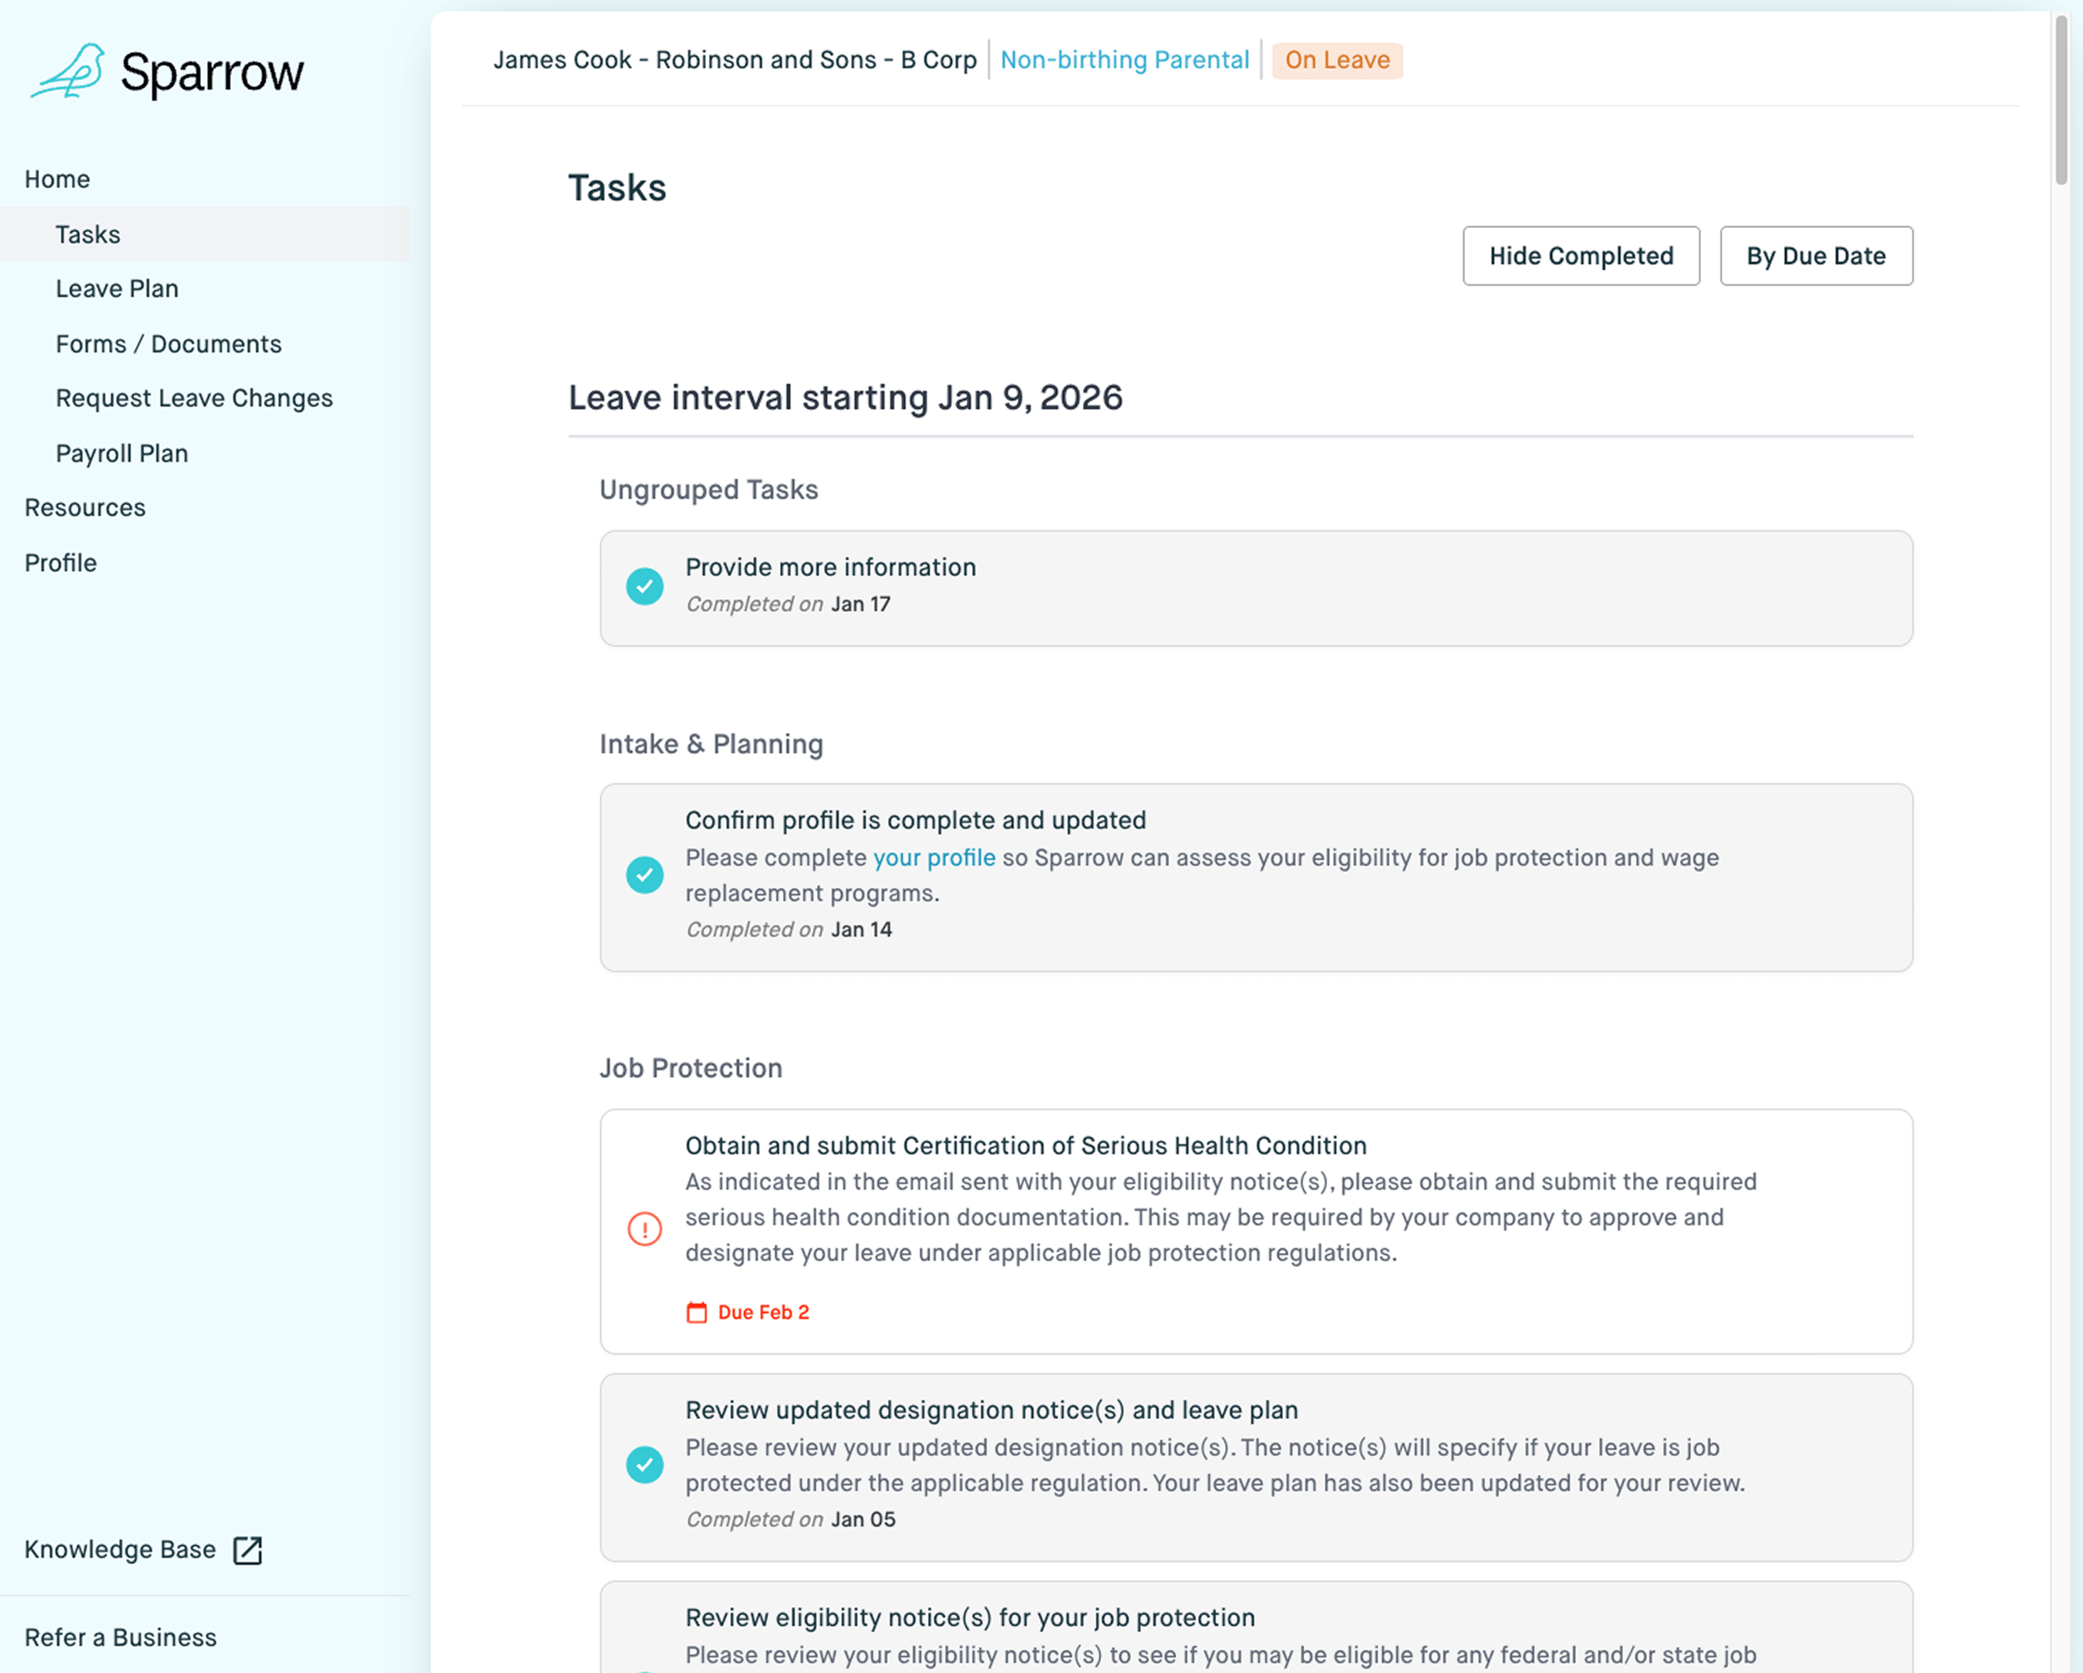Click the On Leave status badge

[x=1337, y=60]
